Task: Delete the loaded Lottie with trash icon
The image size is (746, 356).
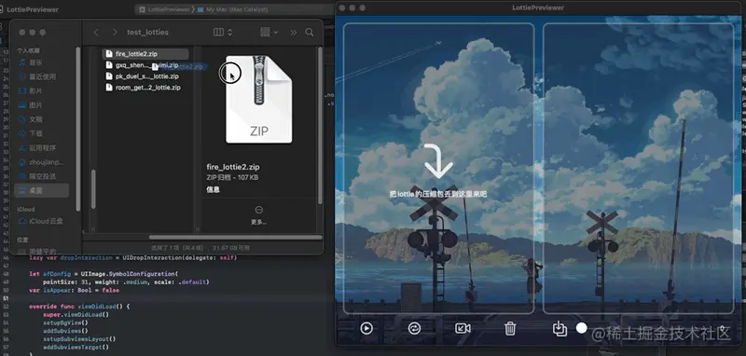Action: tap(510, 328)
